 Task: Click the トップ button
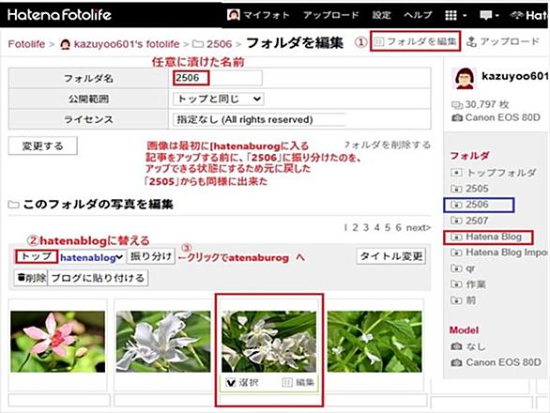pyautogui.click(x=36, y=256)
